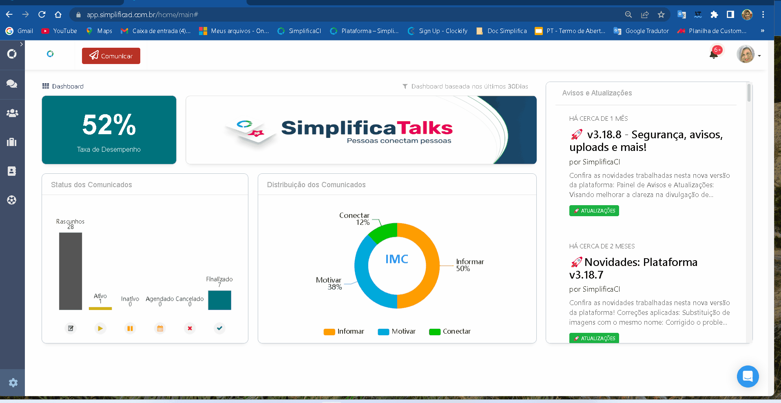Click the Finalizado checkmark status icon
This screenshot has height=403, width=781.
(219, 328)
